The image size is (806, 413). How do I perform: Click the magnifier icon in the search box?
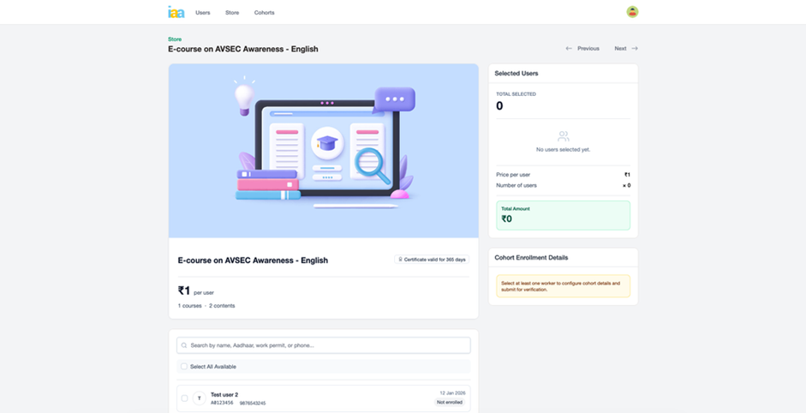click(x=184, y=345)
